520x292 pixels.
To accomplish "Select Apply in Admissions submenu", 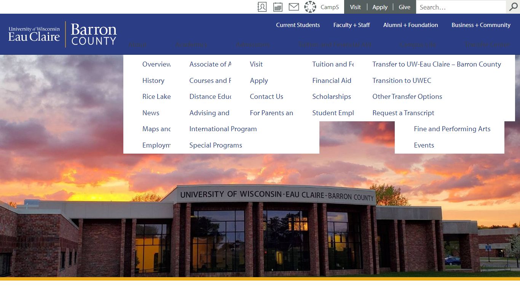I will point(259,81).
